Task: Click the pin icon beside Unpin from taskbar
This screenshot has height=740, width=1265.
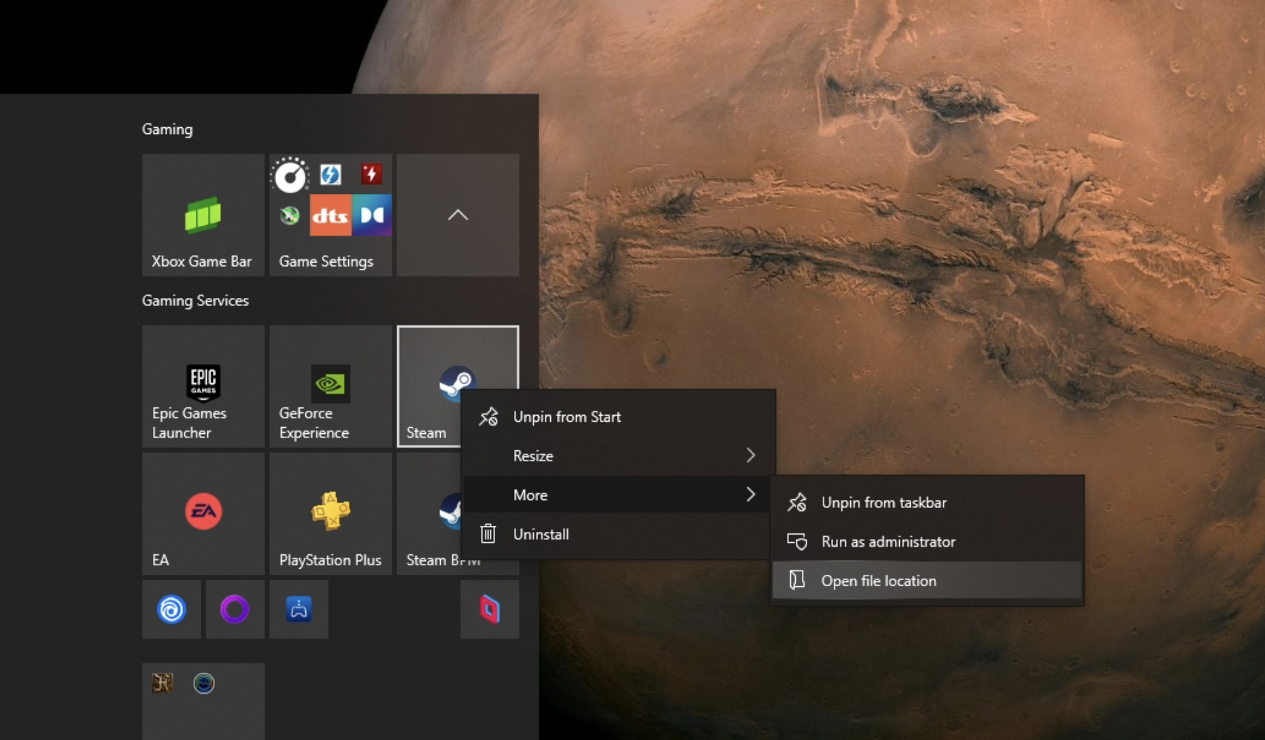Action: pos(797,502)
